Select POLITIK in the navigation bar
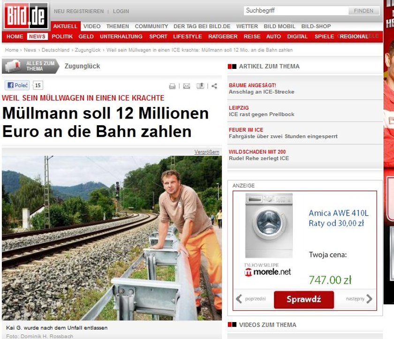The height and width of the screenshot is (339, 394). pos(62,37)
